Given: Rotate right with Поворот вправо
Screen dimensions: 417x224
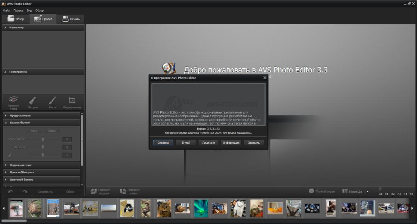Looking at the screenshot, I should pos(100,191).
